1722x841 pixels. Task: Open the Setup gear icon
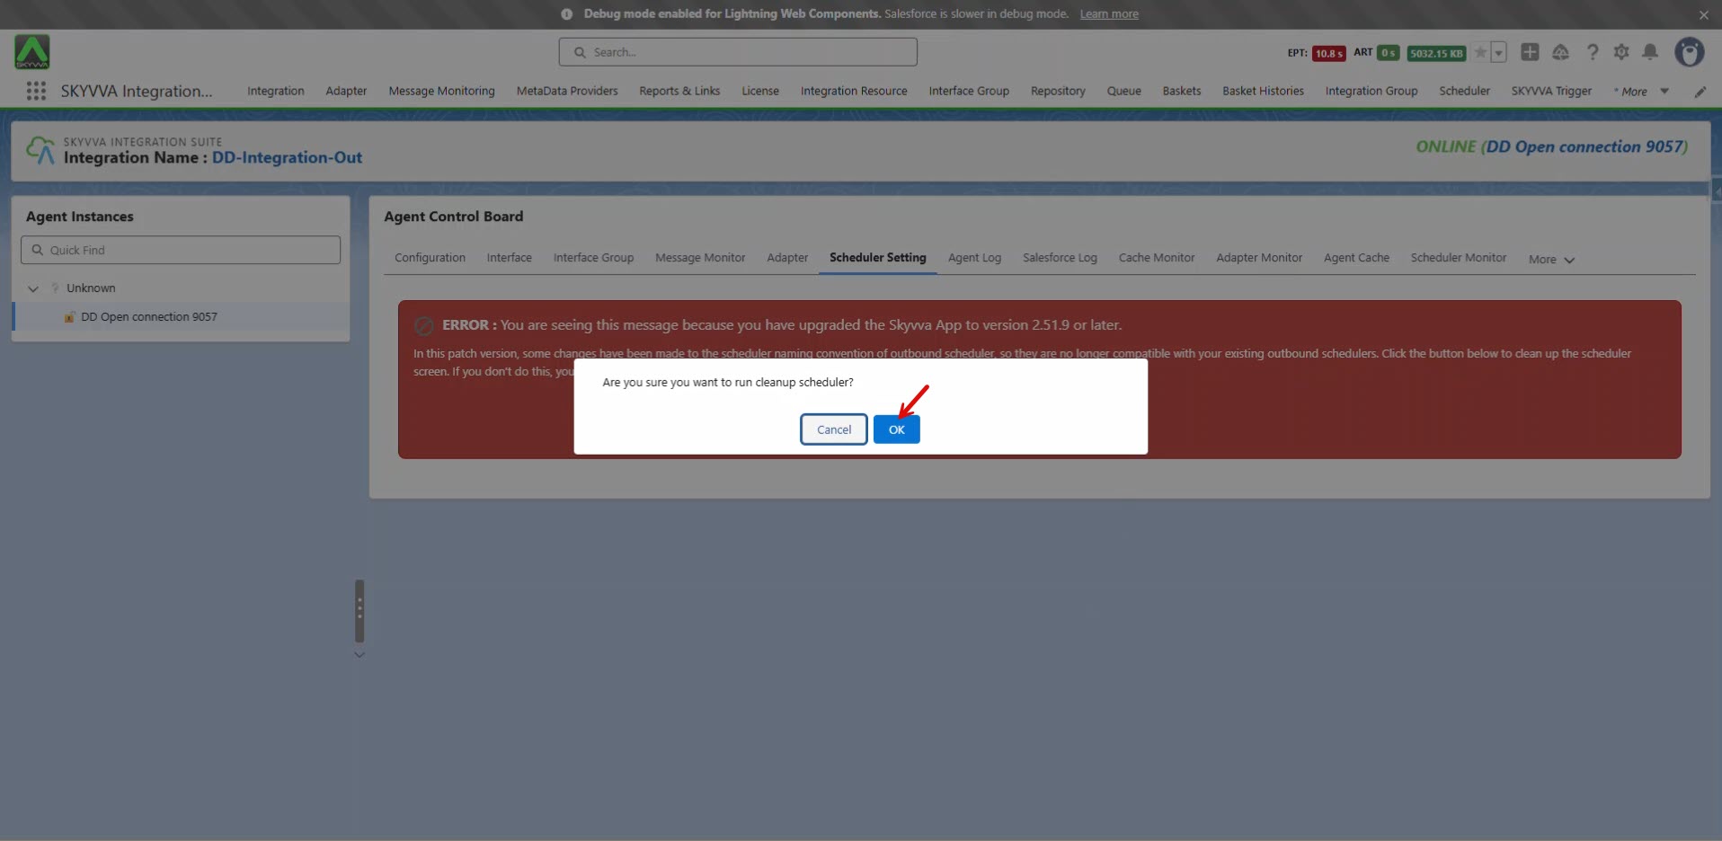(1621, 52)
